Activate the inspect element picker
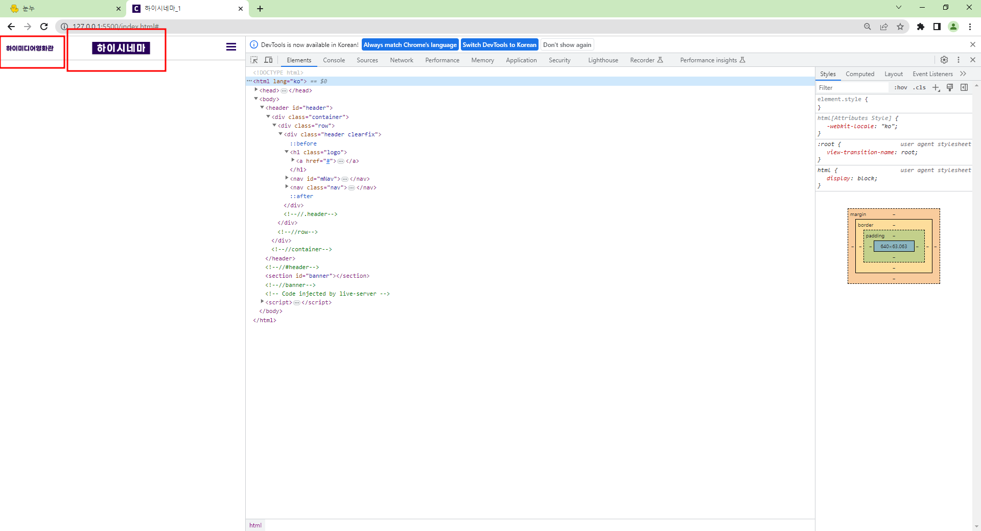Image resolution: width=981 pixels, height=531 pixels. [254, 60]
